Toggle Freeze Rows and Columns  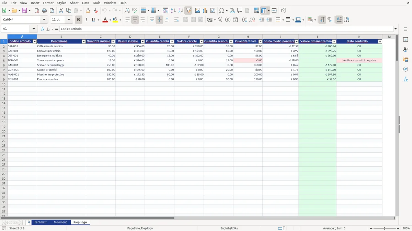click(x=264, y=11)
